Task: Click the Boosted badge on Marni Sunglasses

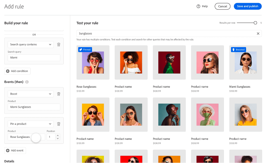Action: (238, 49)
